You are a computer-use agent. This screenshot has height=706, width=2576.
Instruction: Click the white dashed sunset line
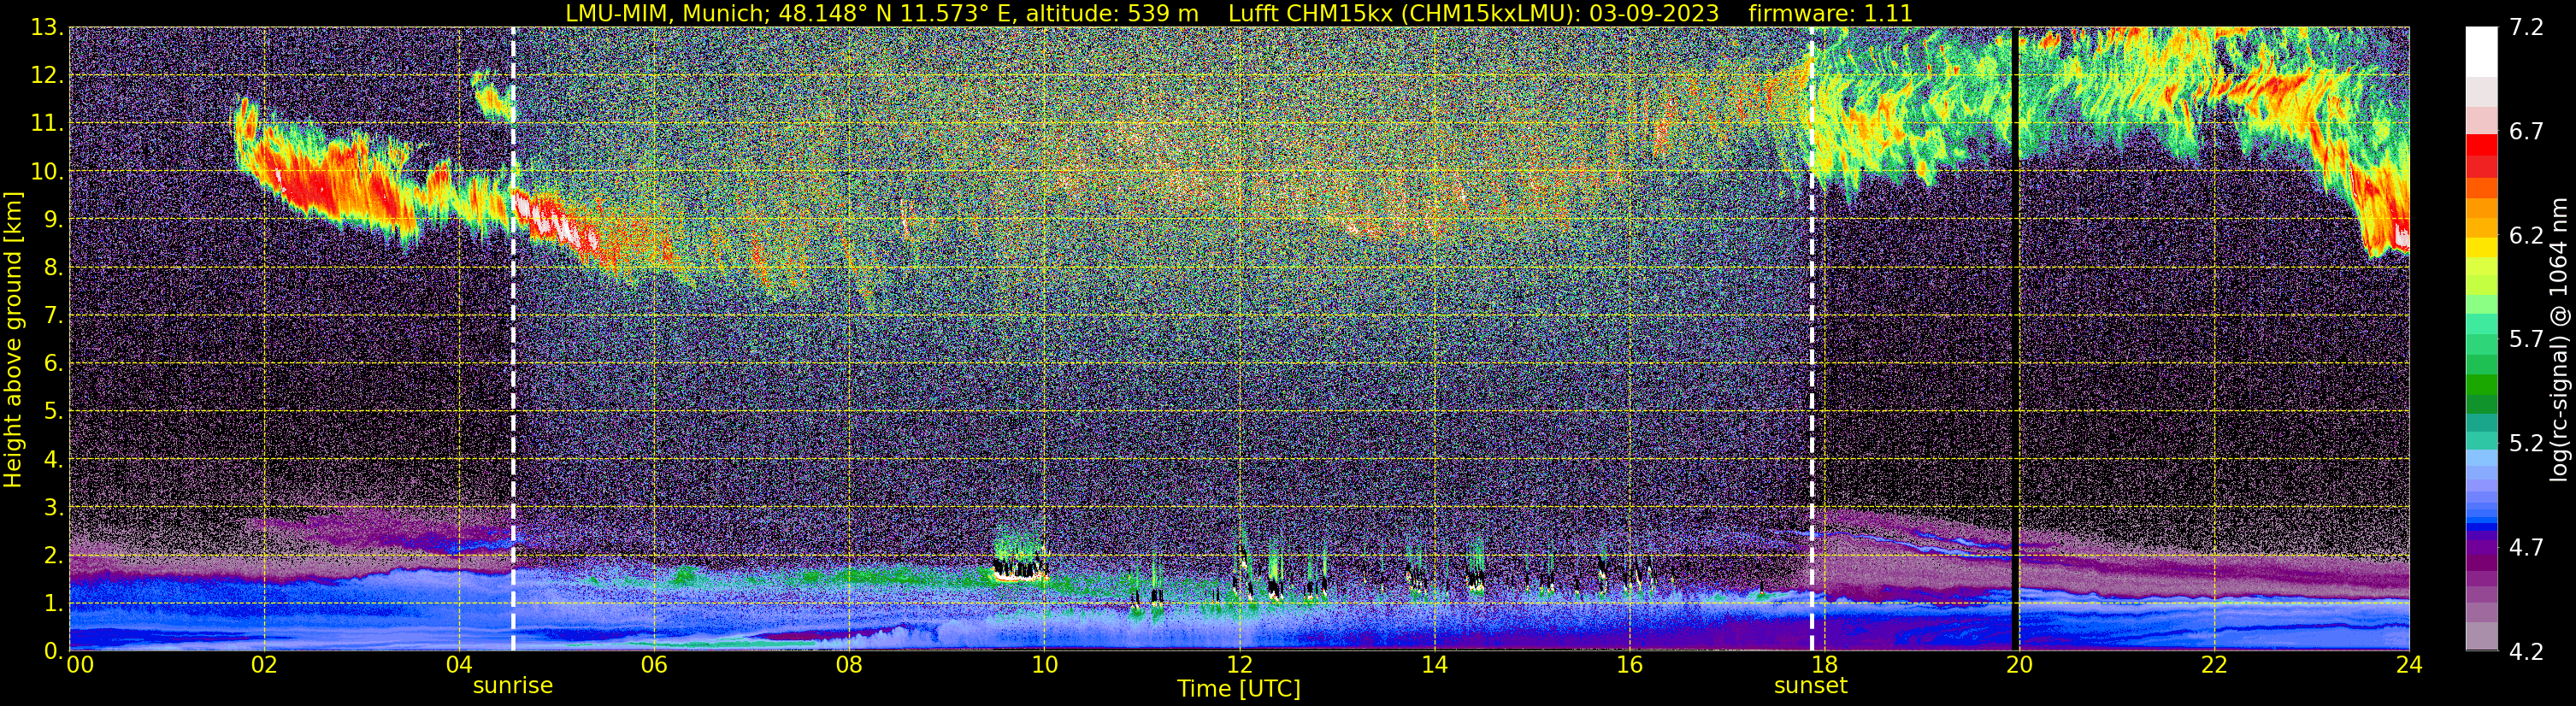point(1811,339)
